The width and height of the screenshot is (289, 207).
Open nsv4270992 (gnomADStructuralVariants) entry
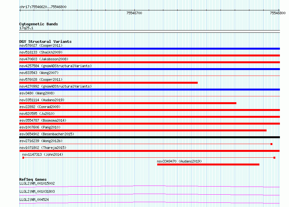tap(56, 86)
